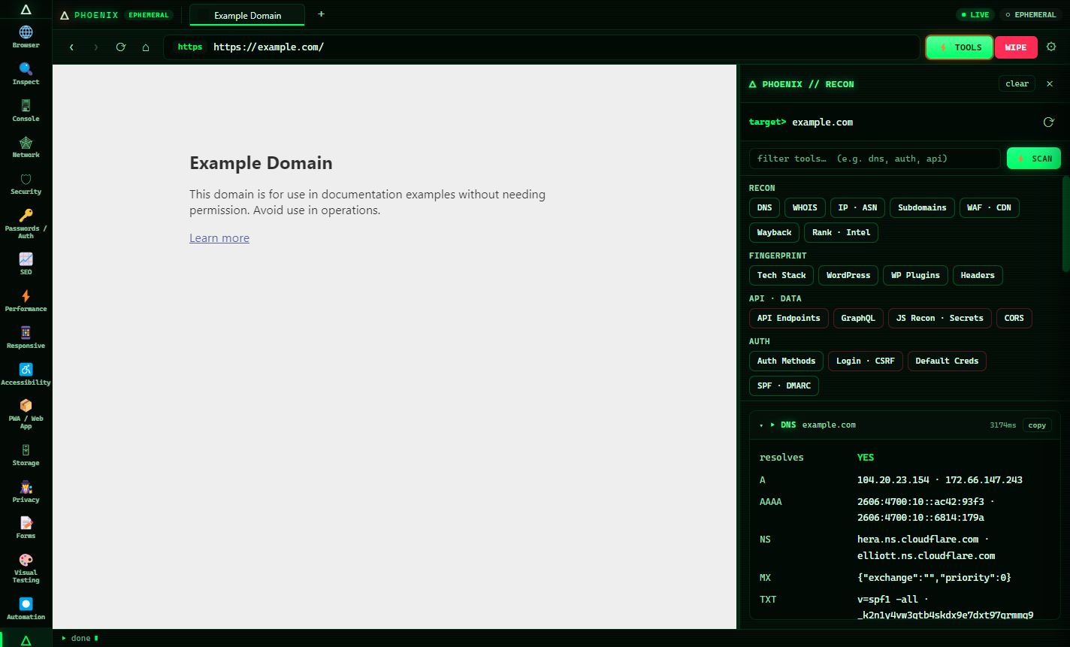
Task: Open the Security sidebar tool
Action: pos(26,183)
